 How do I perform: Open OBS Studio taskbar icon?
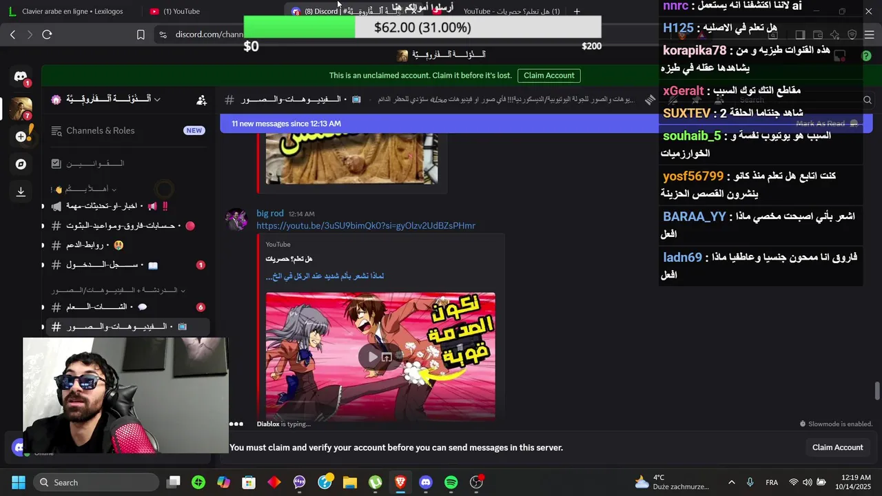click(477, 482)
